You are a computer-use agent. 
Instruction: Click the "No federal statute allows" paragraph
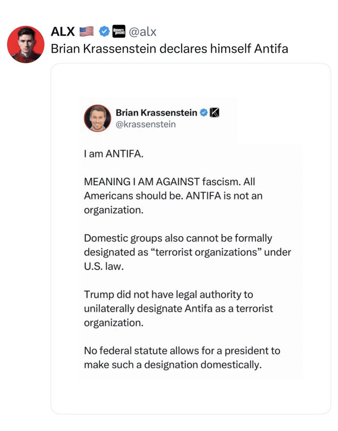[182, 357]
